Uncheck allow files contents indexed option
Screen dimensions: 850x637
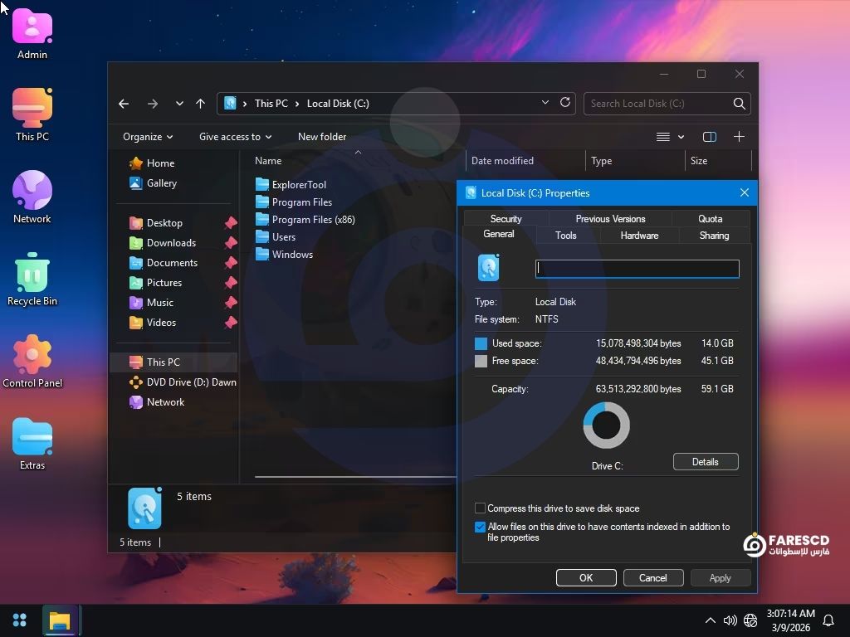(x=480, y=527)
